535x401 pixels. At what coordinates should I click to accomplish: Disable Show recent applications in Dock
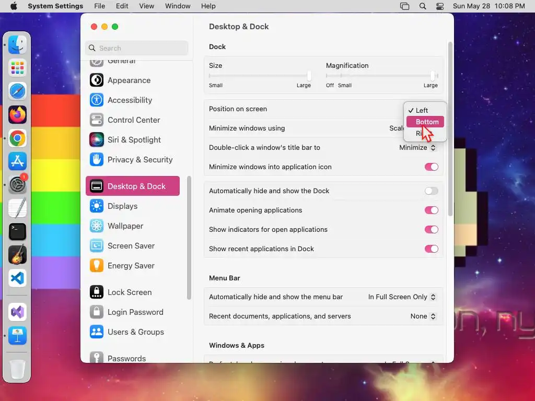(431, 249)
